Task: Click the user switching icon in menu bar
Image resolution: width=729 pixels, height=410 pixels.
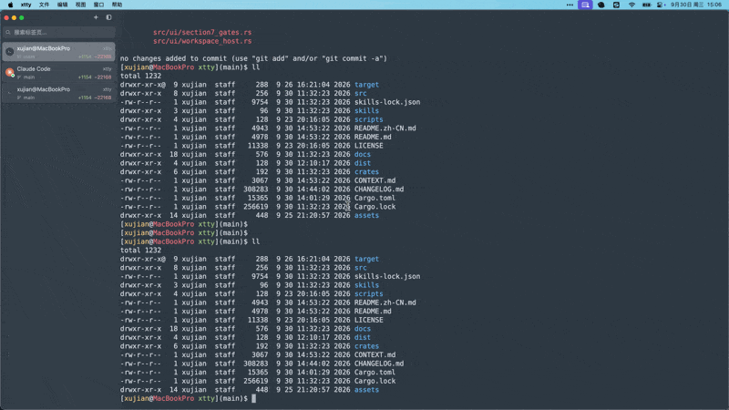Action: tap(662, 5)
